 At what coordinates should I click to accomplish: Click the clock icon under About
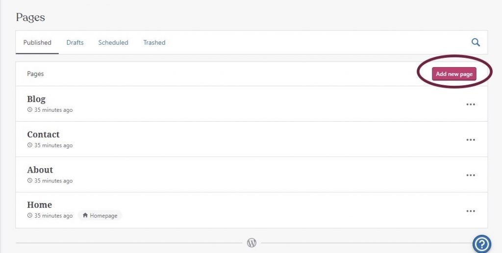(30, 180)
